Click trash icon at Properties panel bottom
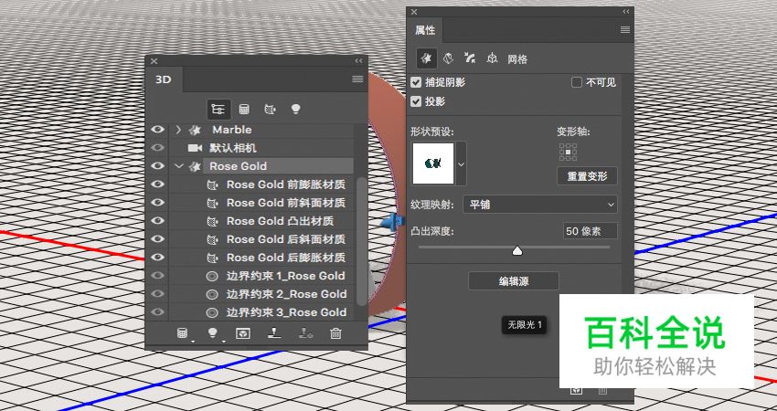Viewport: 777px width, 411px height. click(602, 391)
